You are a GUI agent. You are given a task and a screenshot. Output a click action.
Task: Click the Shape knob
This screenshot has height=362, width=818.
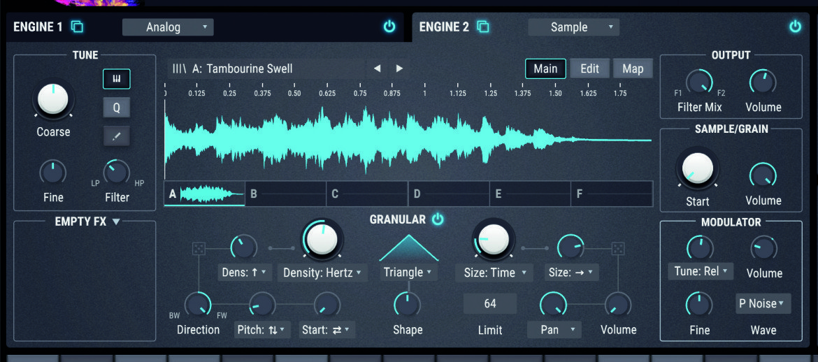click(x=408, y=305)
